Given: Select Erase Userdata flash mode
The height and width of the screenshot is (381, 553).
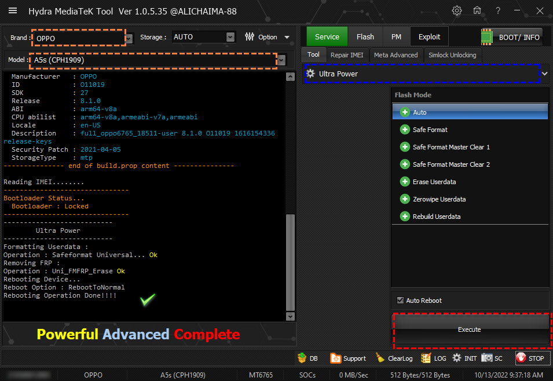Looking at the screenshot, I should (x=470, y=182).
